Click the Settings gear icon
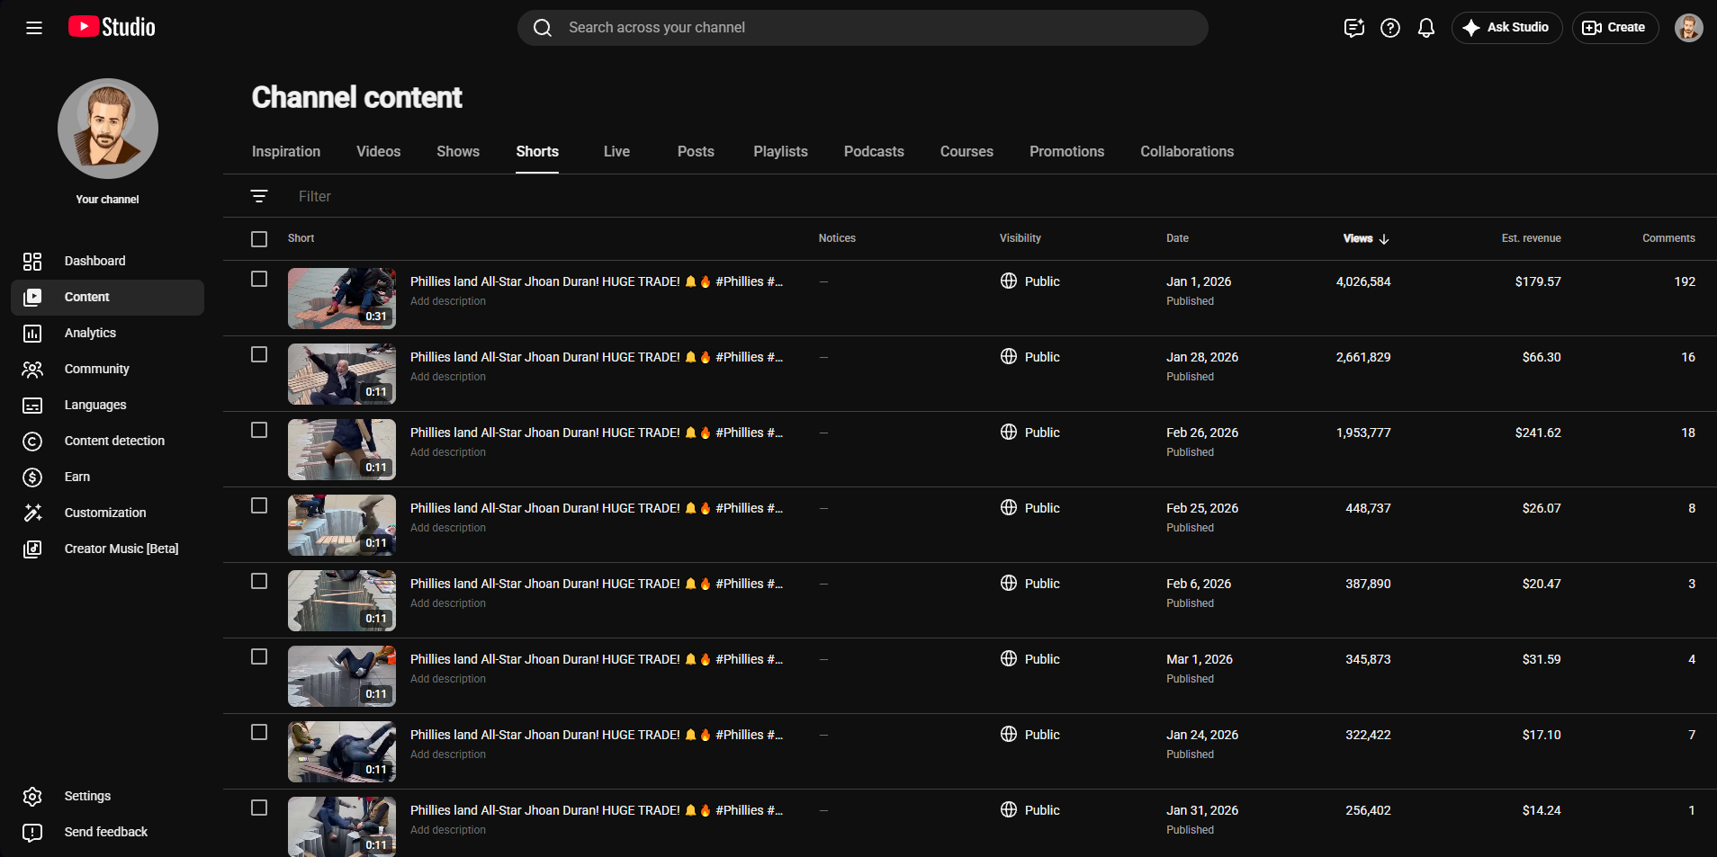1717x857 pixels. (32, 796)
